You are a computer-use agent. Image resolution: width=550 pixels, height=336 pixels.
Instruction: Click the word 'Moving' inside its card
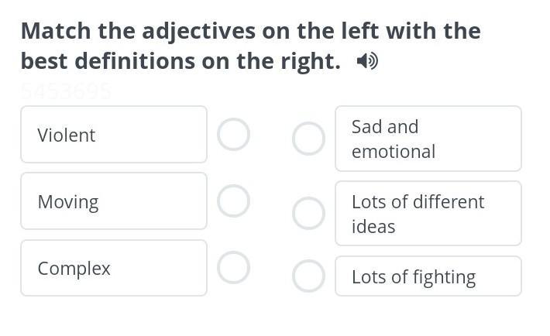click(68, 202)
